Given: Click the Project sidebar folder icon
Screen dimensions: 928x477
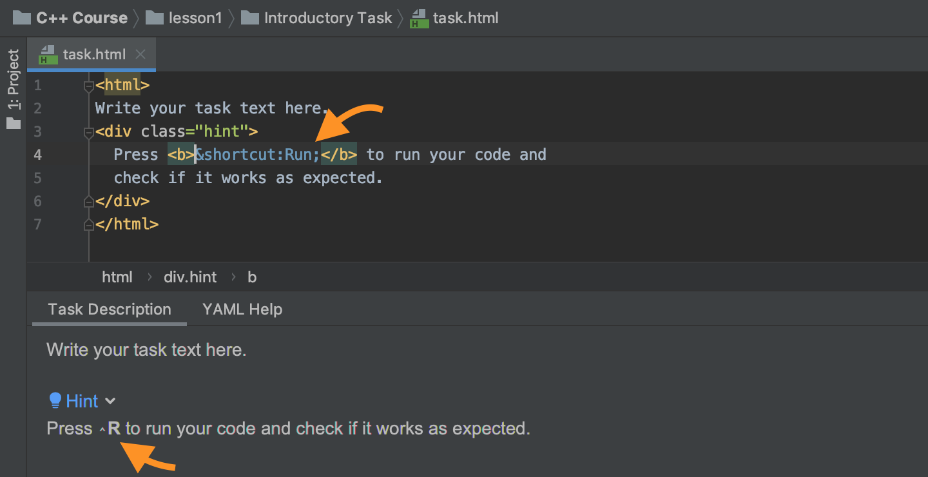Looking at the screenshot, I should (14, 123).
